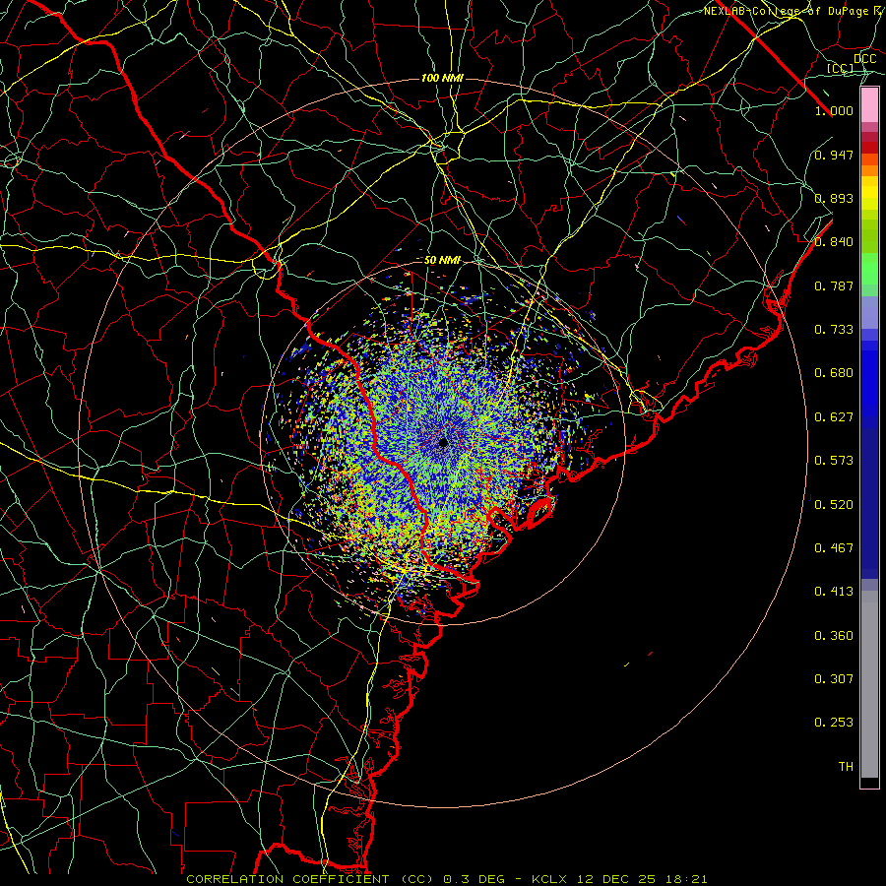Click the 0.253 value on the color scale

point(834,723)
